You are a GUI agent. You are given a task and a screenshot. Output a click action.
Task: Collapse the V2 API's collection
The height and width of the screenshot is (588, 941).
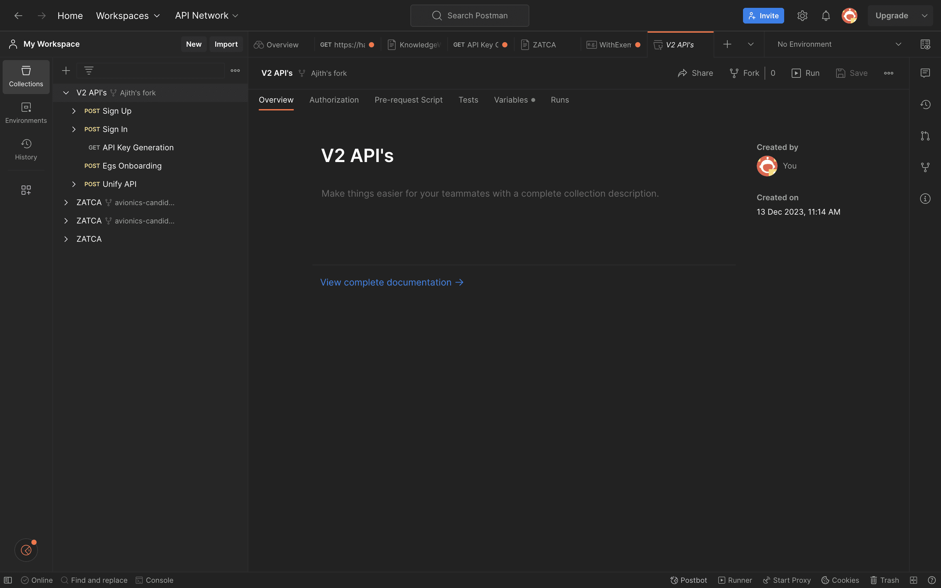66,92
